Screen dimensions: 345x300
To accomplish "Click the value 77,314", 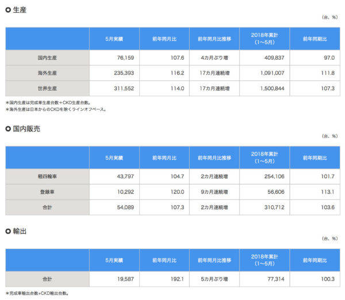I will [276, 279].
